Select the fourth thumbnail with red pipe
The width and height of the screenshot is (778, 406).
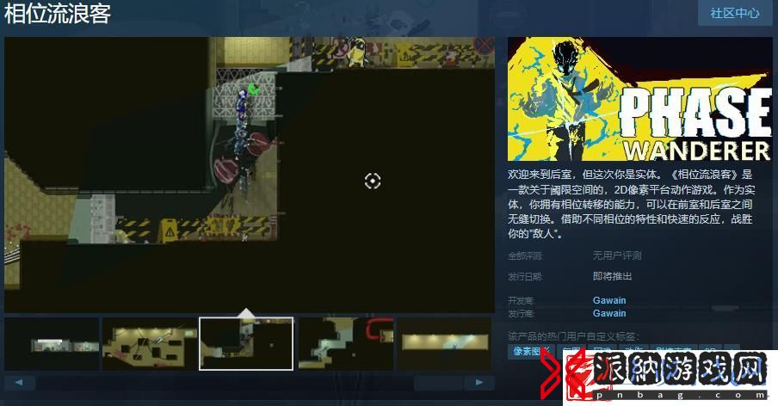[346, 344]
